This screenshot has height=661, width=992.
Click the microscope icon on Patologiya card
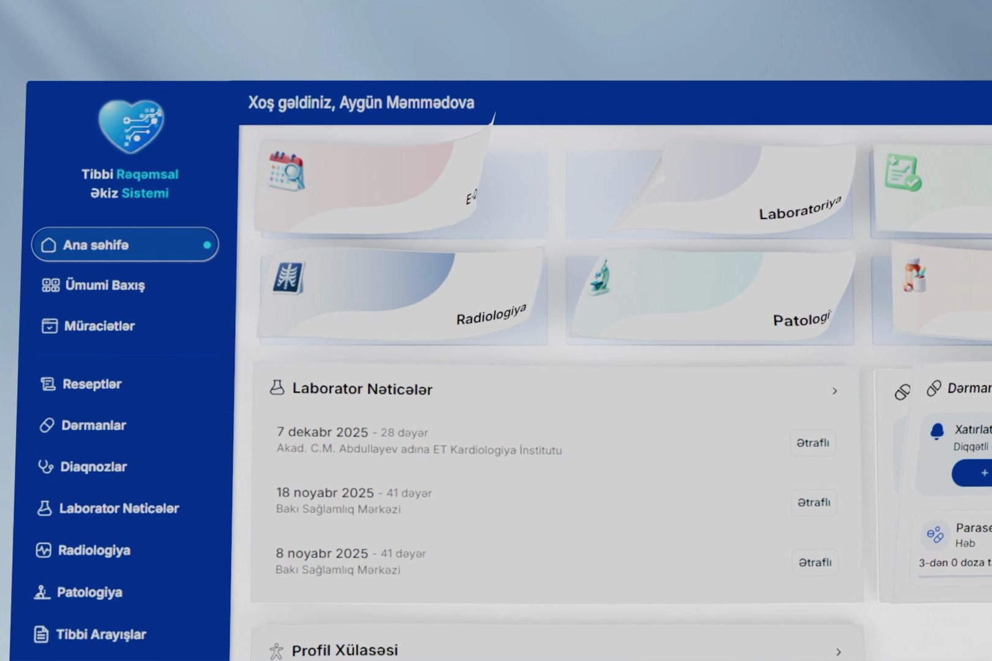[599, 277]
